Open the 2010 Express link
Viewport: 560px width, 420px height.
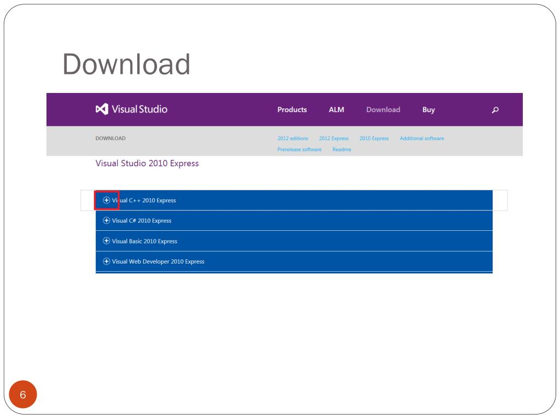click(x=374, y=138)
